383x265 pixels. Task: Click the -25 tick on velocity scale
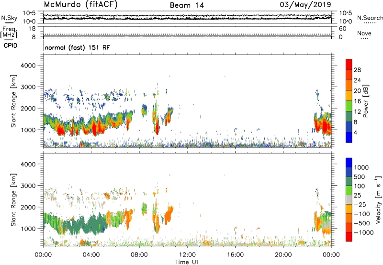click(360, 205)
